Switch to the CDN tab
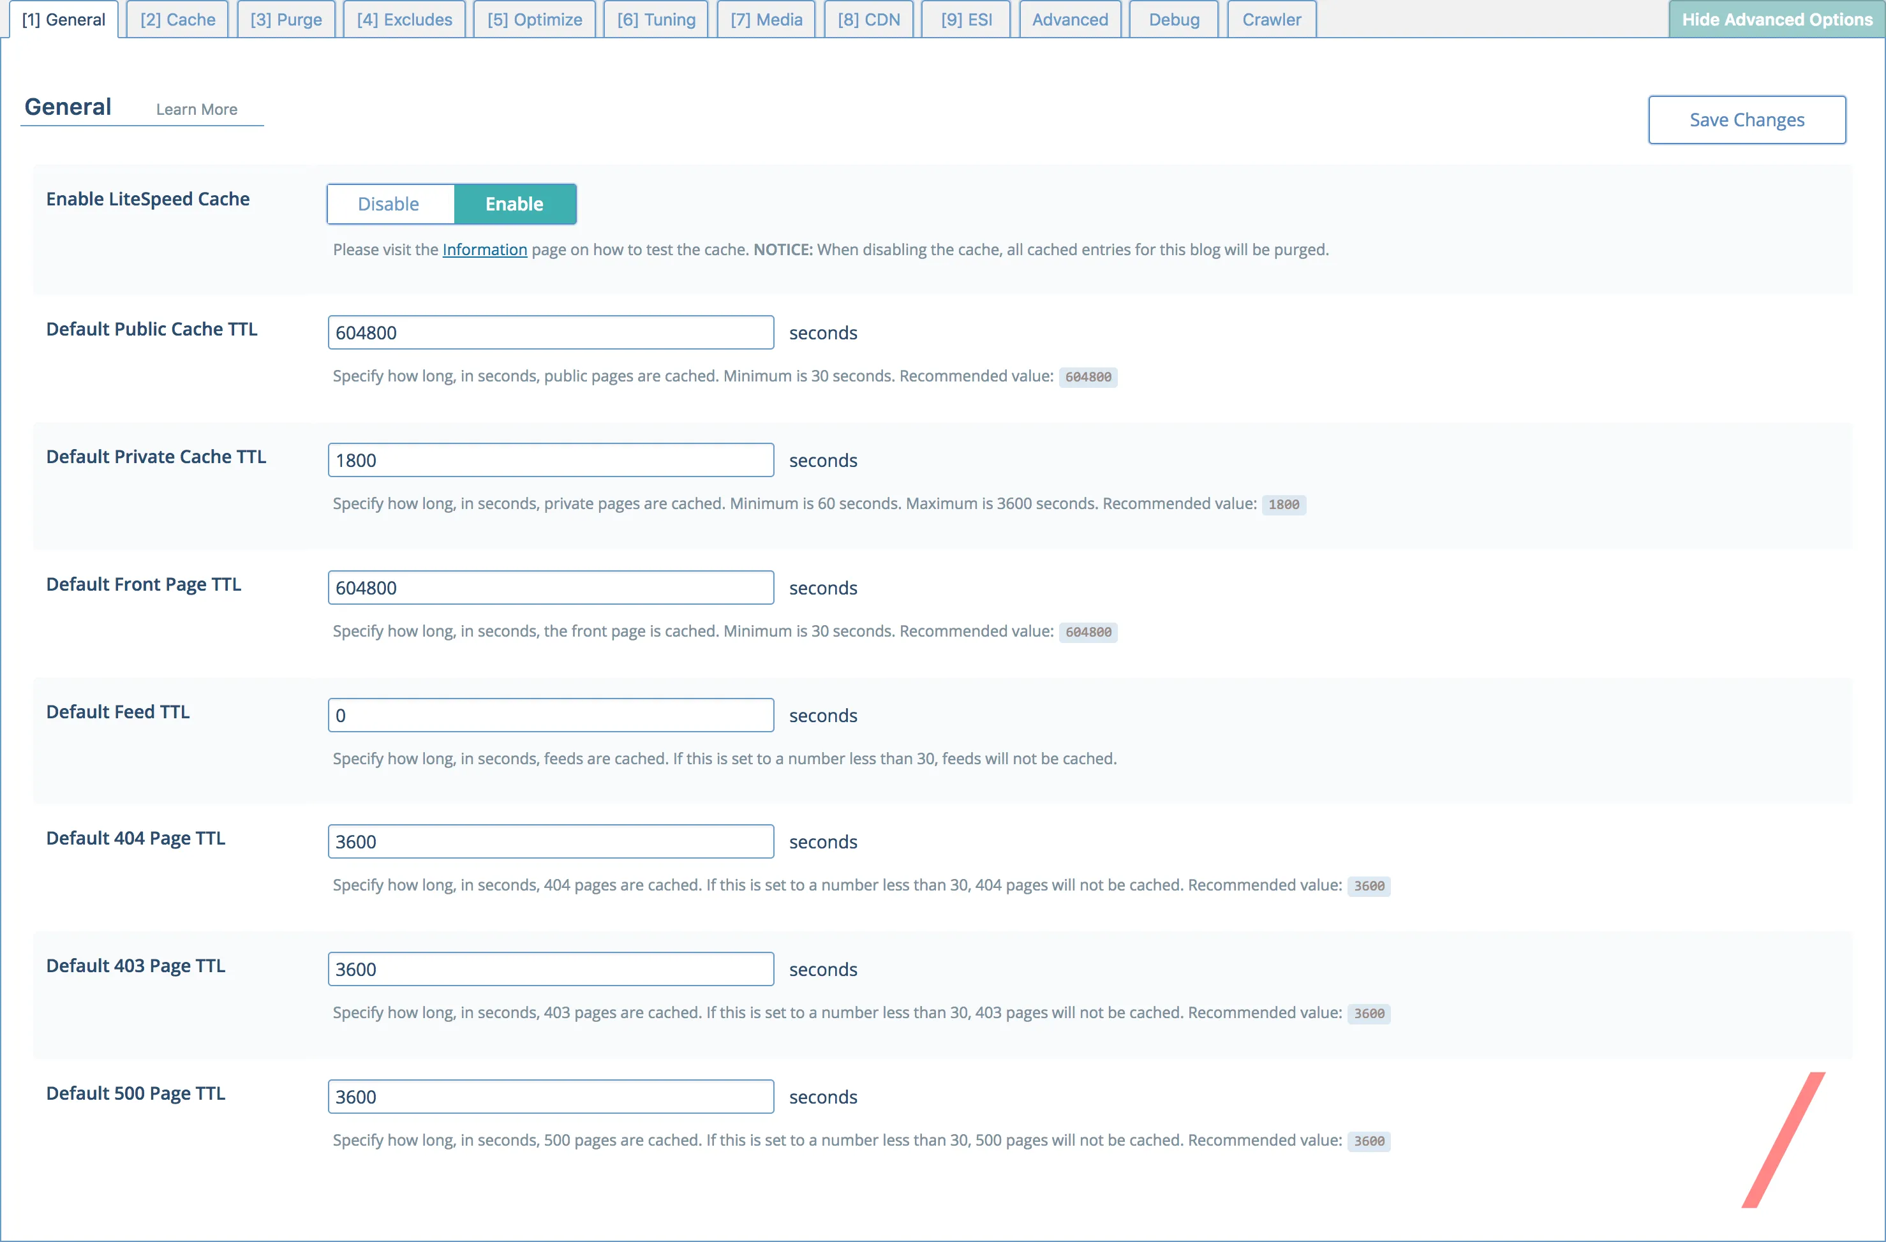1886x1242 pixels. [868, 19]
